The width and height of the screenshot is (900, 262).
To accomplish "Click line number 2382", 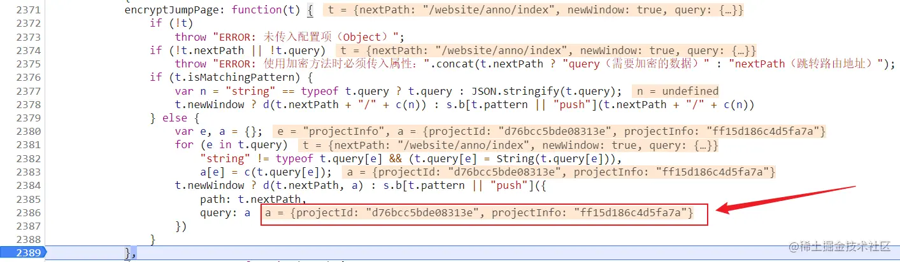I will click(x=29, y=158).
